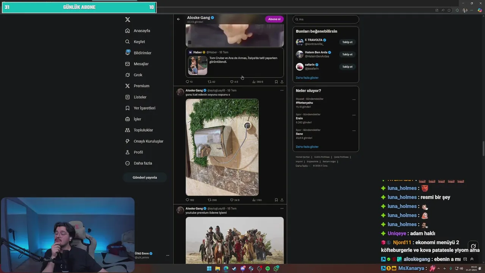Screen dimensions: 485x273
Task: Open more options on youtube premium post
Action: pyautogui.click(x=282, y=209)
